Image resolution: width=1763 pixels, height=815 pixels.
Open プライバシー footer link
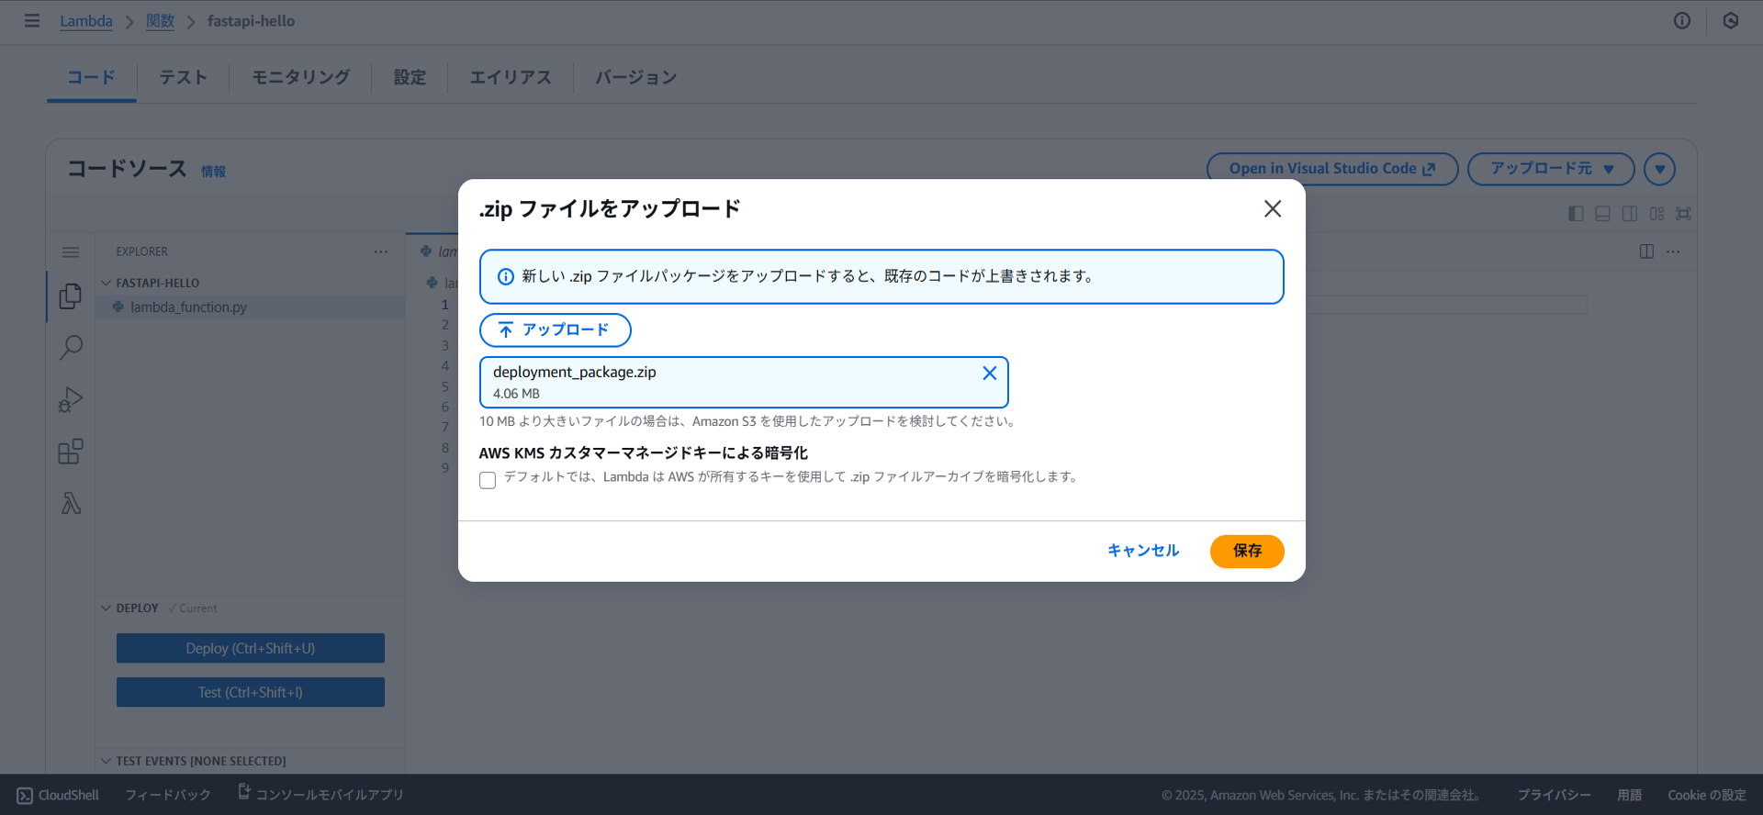1554,795
